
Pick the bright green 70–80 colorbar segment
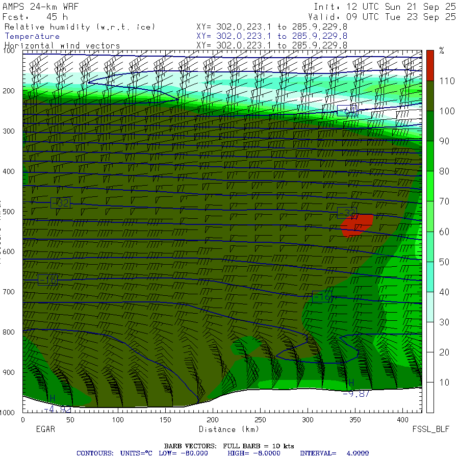(430, 186)
